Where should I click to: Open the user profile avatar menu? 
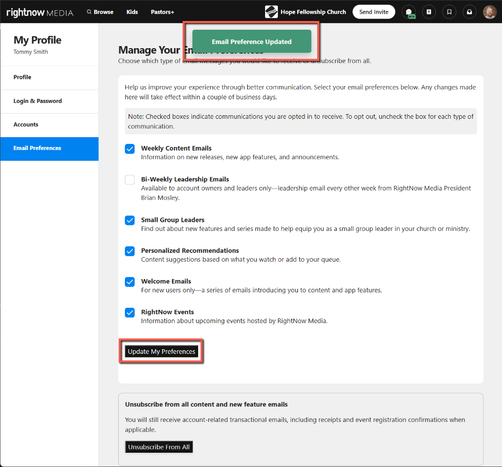(x=490, y=12)
